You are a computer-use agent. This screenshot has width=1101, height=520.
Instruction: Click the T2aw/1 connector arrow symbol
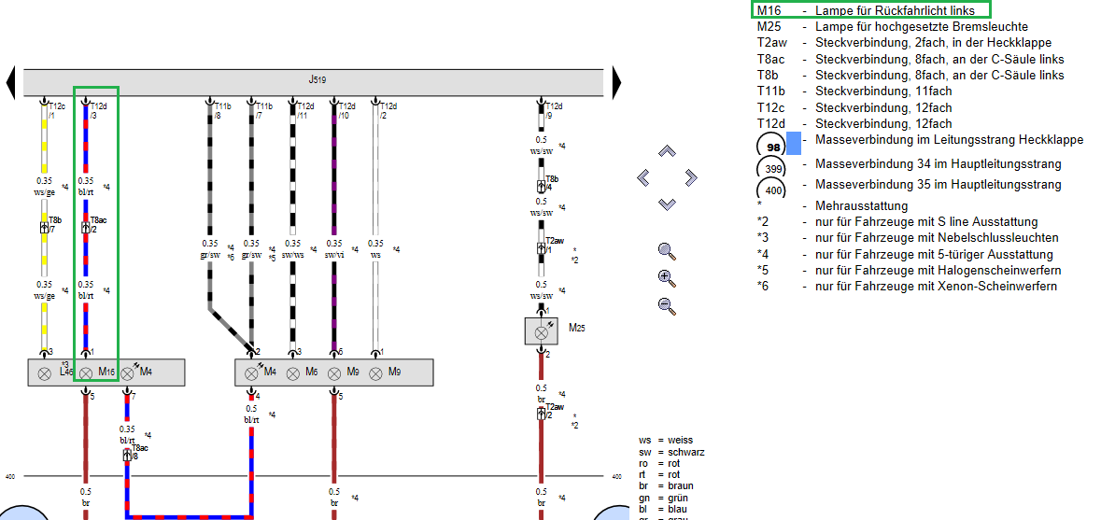click(x=542, y=248)
